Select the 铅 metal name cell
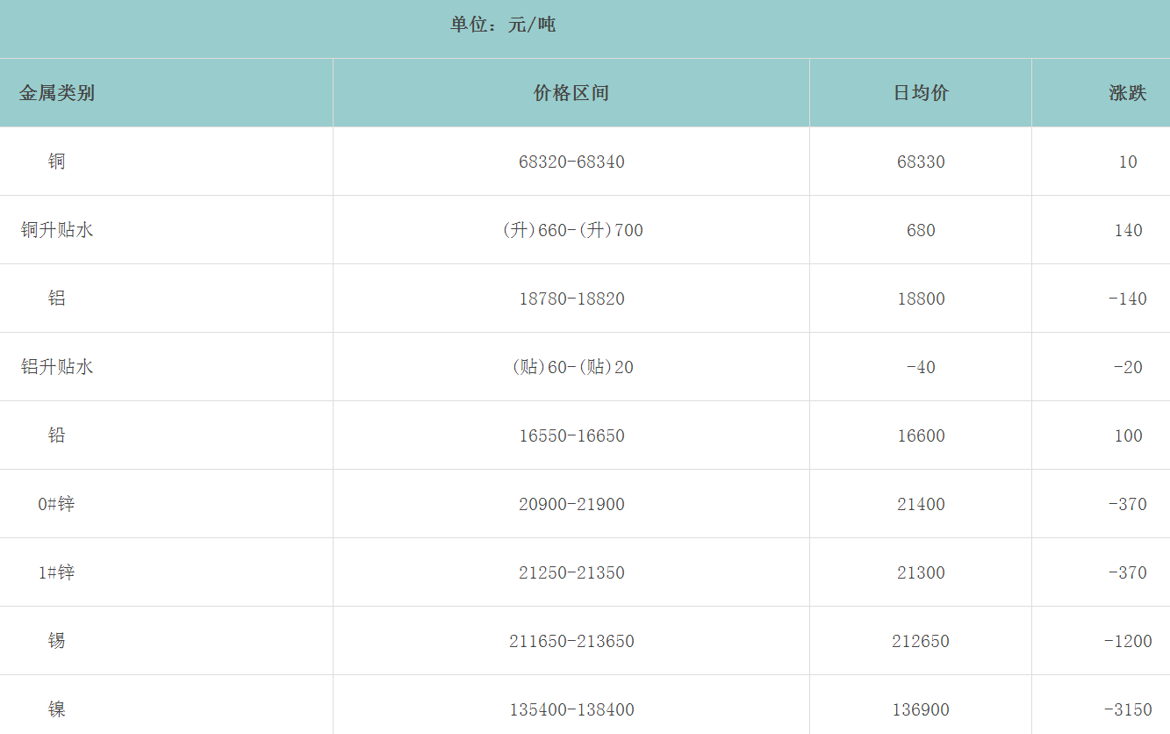Viewport: 1170px width, 734px height. (x=57, y=435)
